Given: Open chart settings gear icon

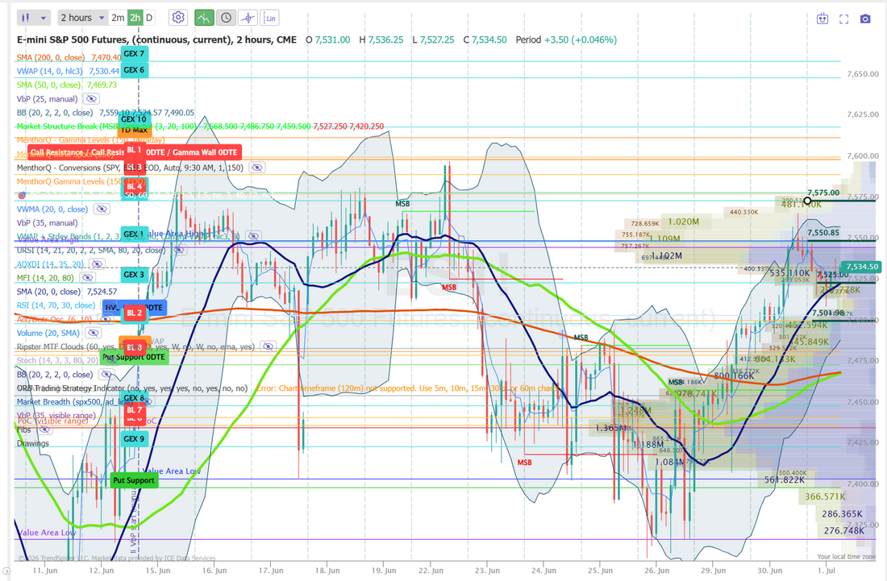Looking at the screenshot, I should click(178, 18).
